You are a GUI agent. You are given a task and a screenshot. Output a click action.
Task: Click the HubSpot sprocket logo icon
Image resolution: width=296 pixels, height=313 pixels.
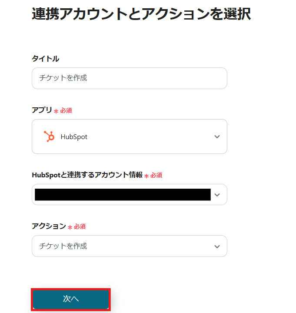(49, 137)
